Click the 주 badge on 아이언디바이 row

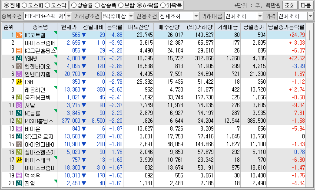point(19,144)
